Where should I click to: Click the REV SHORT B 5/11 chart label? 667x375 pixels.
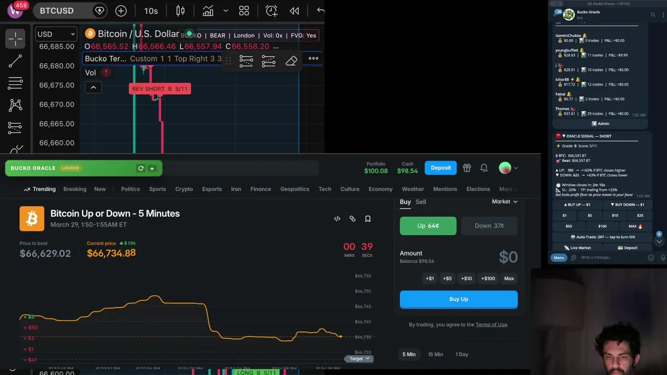(159, 89)
